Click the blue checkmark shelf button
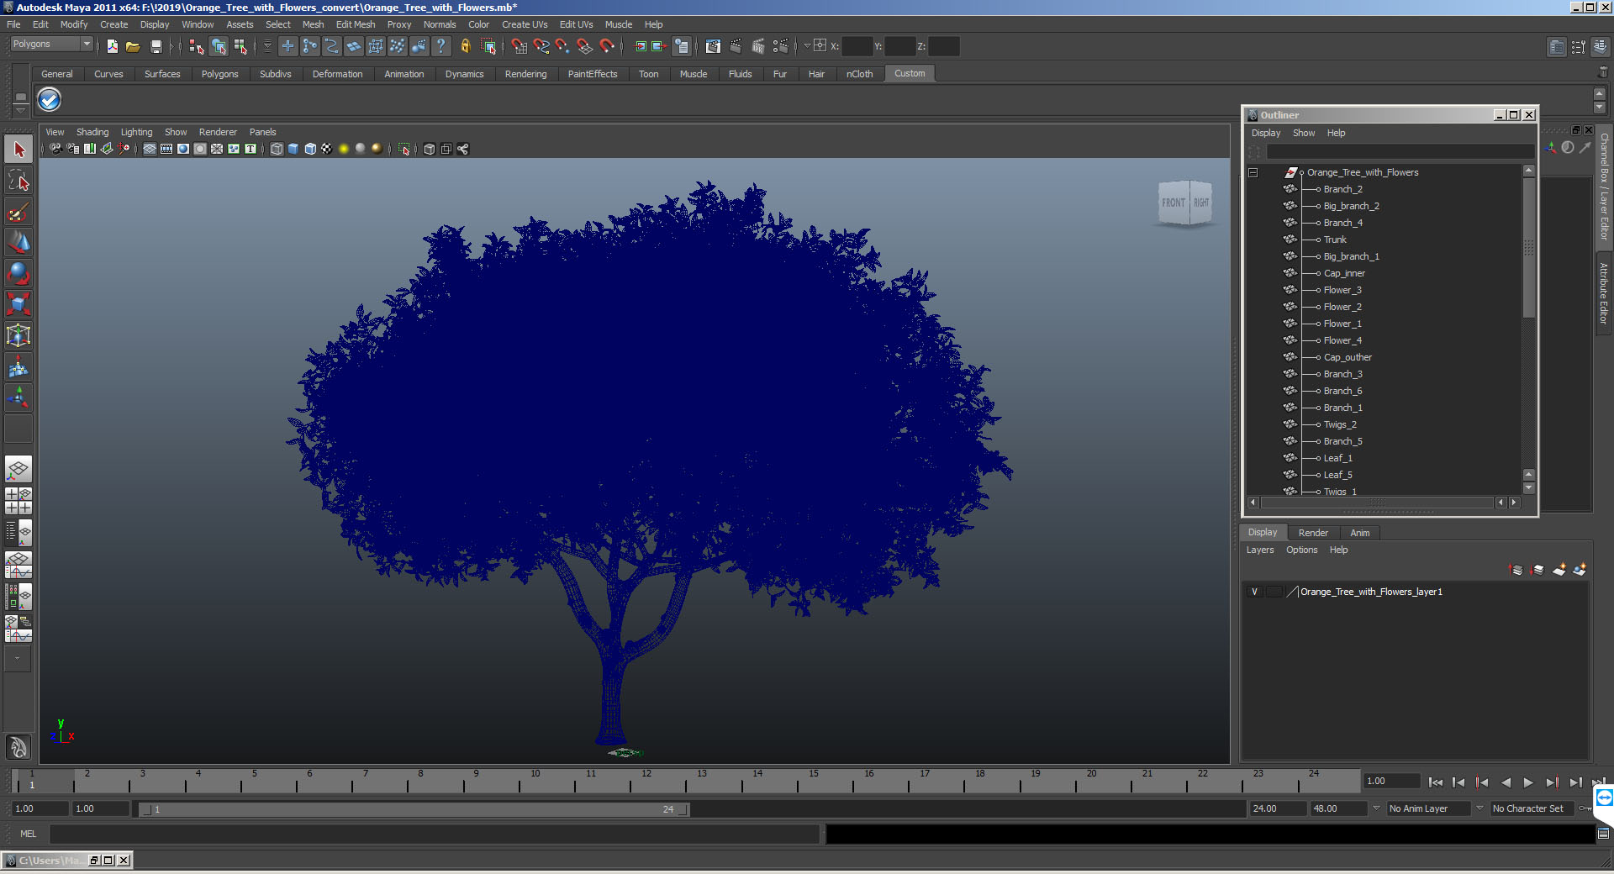1614x874 pixels. 50,100
